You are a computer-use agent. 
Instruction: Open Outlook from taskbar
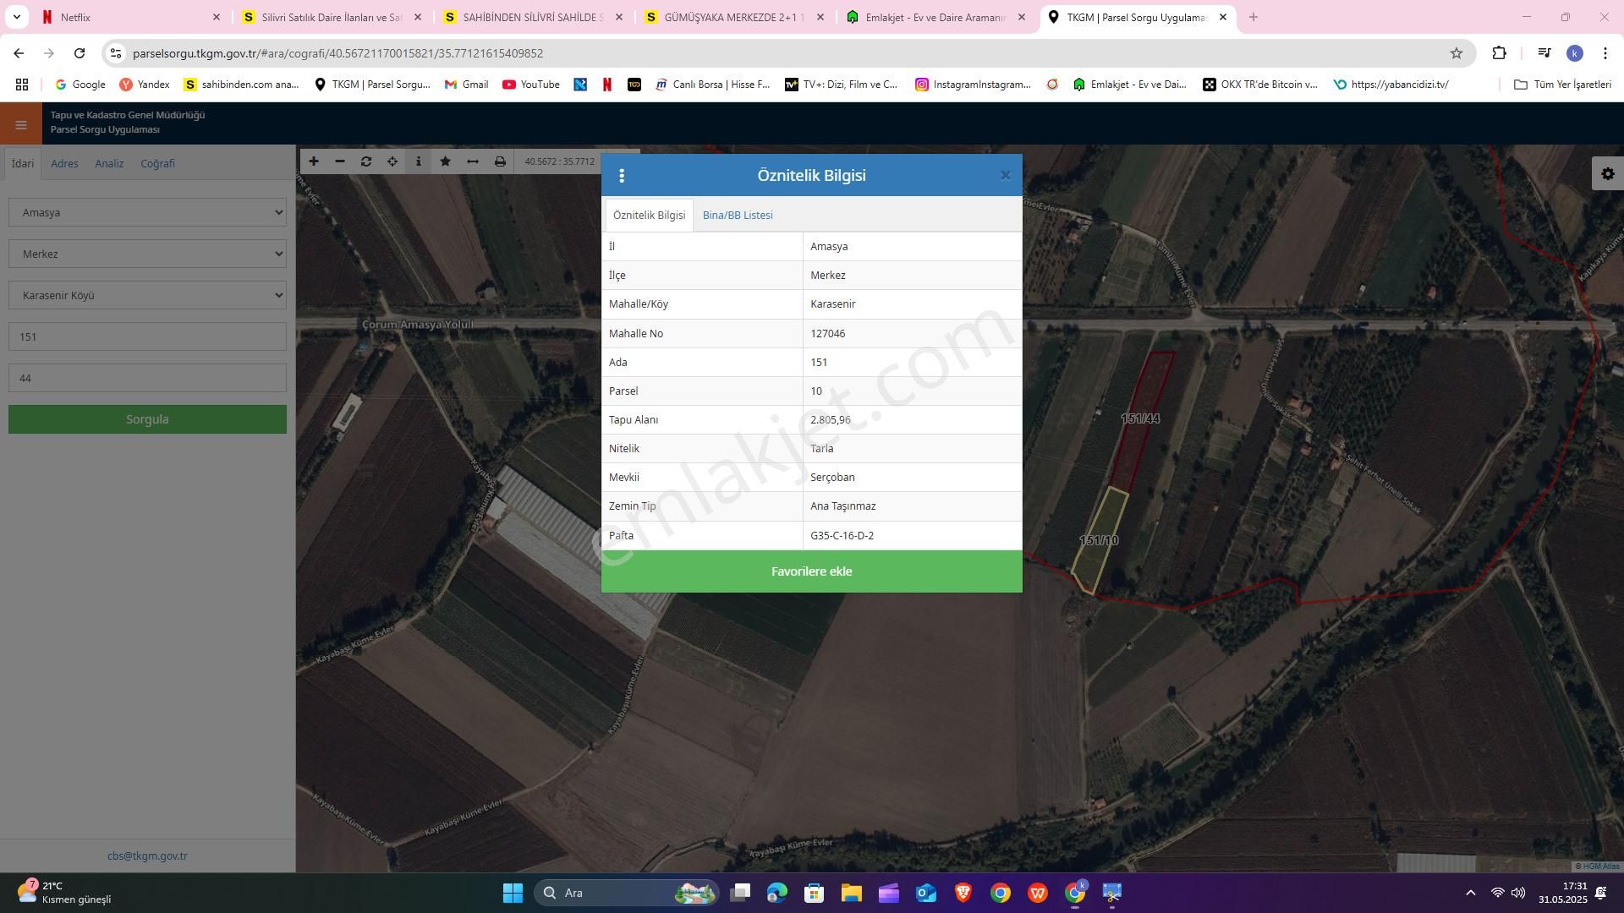coord(925,893)
